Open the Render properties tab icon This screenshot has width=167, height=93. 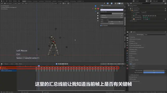coord(127,38)
